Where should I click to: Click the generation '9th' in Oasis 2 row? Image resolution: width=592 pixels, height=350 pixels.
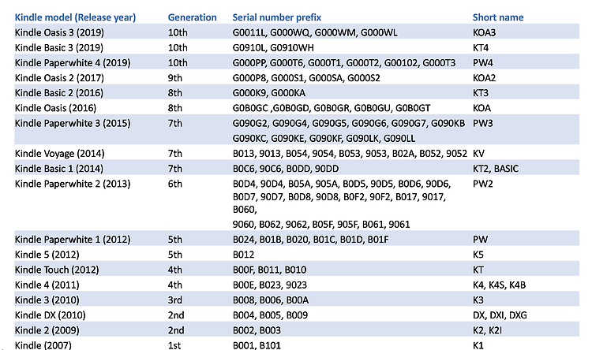point(174,78)
